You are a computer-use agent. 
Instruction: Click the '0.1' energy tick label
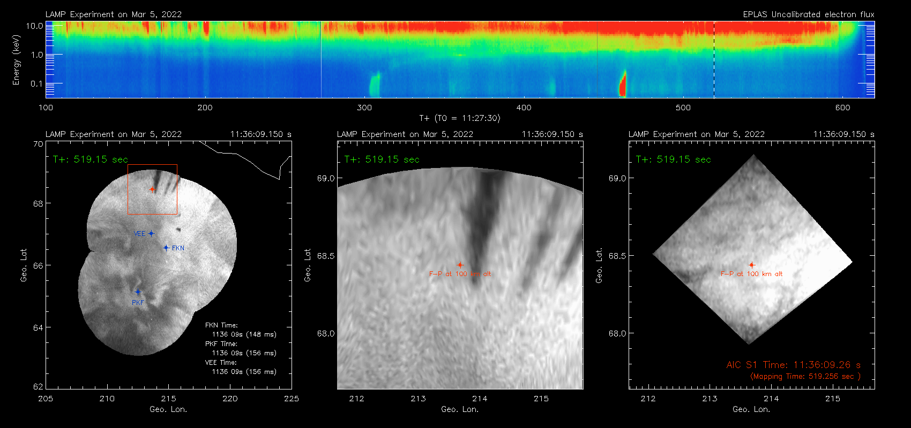pyautogui.click(x=36, y=83)
